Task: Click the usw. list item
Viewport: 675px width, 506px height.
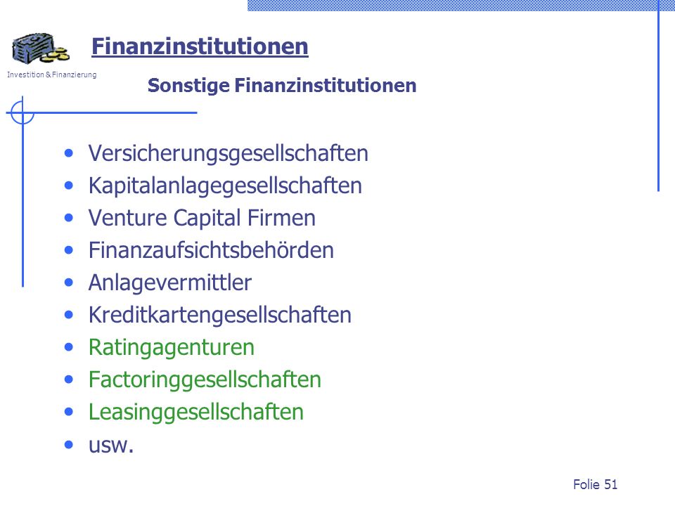Action: coord(111,446)
